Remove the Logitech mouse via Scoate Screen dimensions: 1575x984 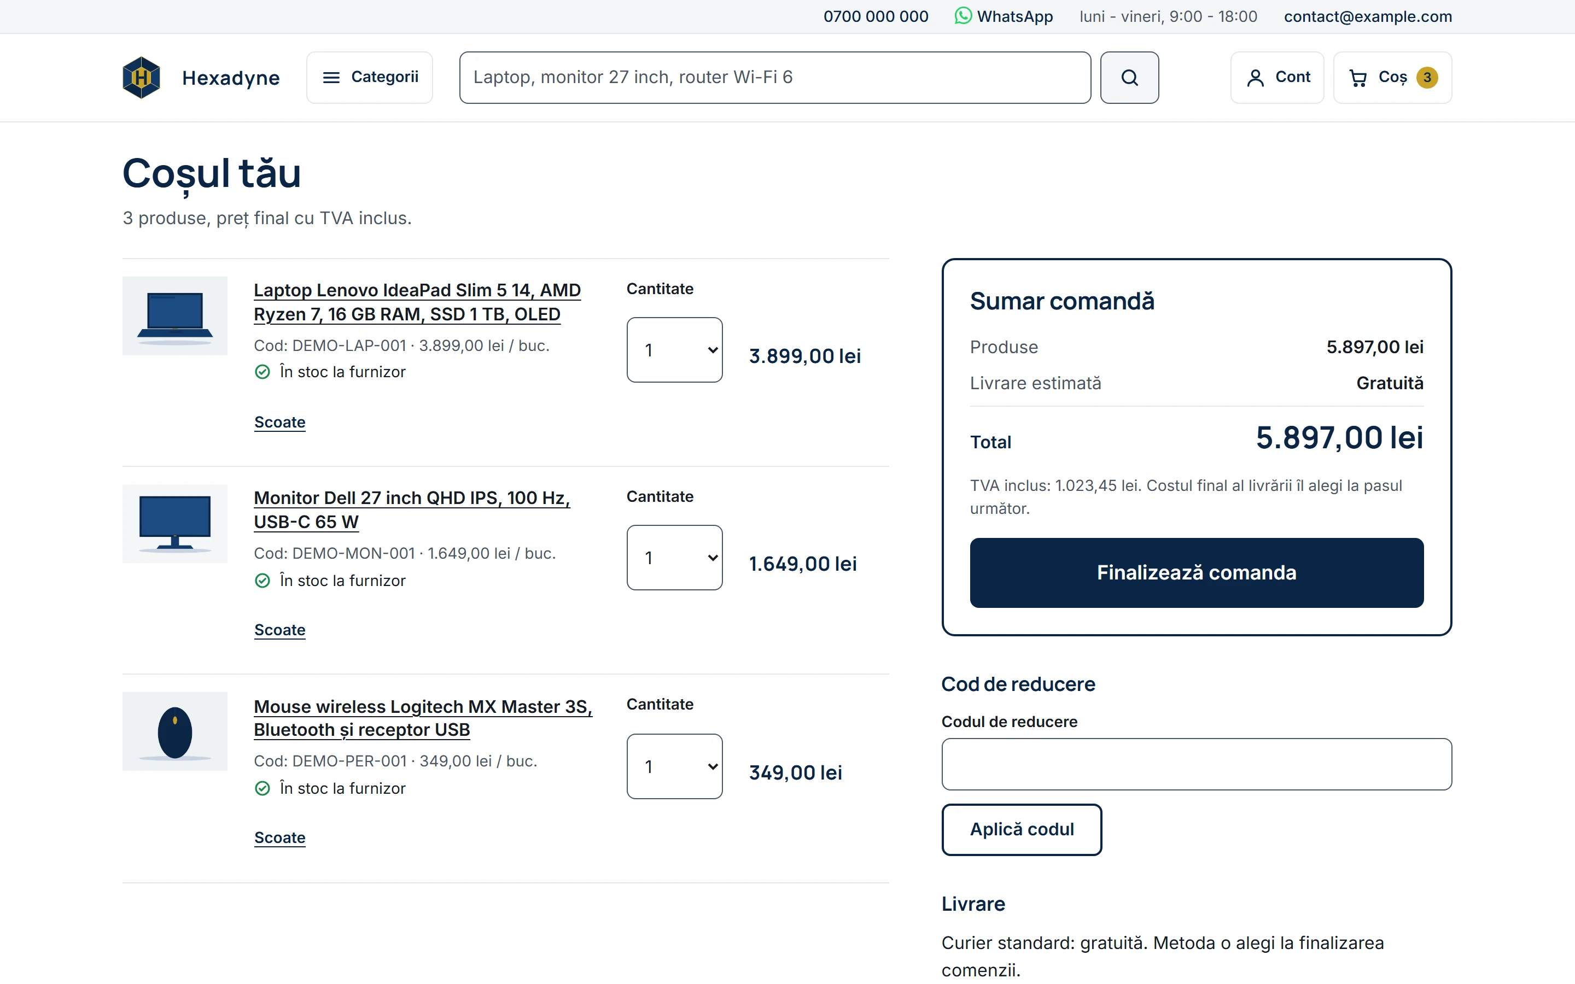click(x=279, y=837)
